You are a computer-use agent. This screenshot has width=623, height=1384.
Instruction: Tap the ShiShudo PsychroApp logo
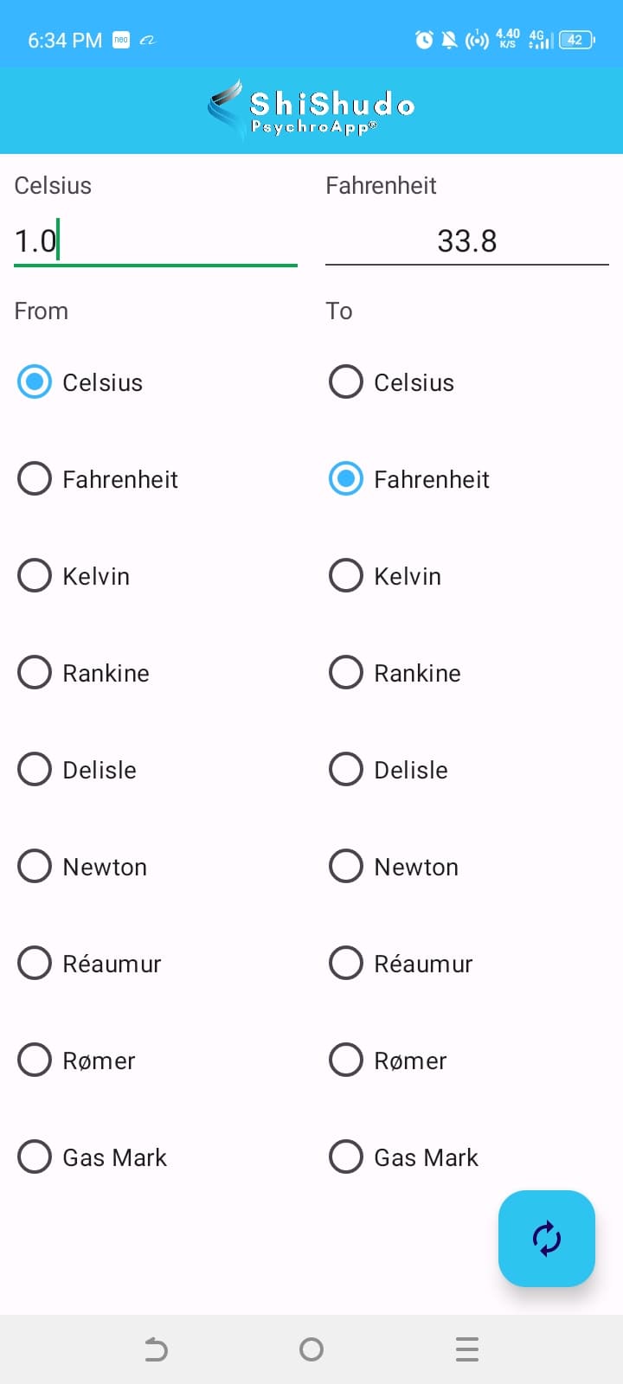[311, 111]
